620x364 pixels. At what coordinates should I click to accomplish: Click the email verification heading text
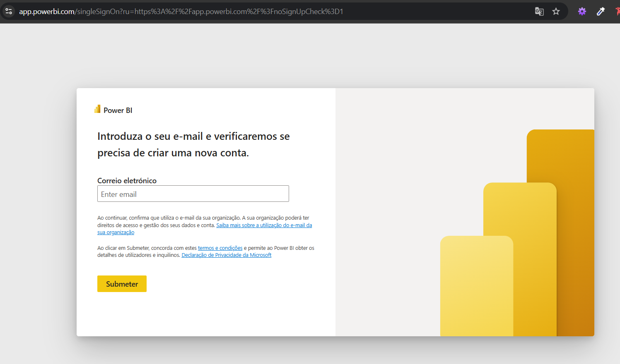pos(193,144)
